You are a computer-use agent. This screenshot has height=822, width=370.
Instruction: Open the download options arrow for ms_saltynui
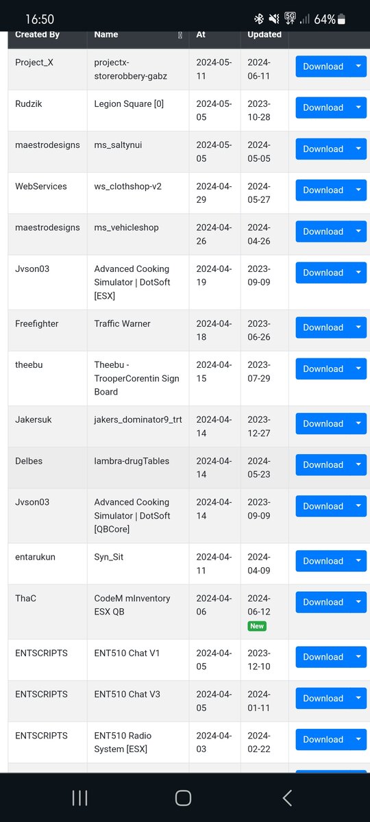coord(358,149)
